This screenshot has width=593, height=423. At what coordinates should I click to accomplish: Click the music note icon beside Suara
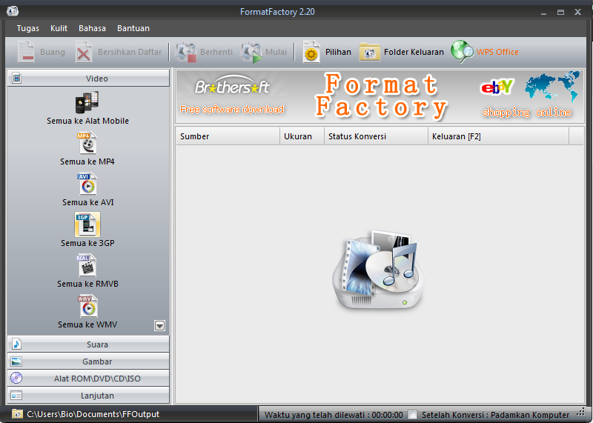(16, 344)
